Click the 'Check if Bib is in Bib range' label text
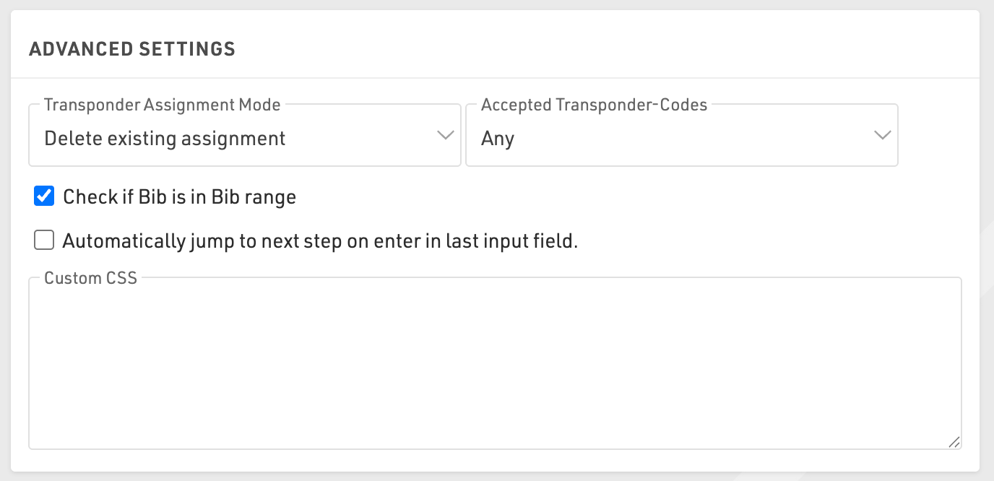Image resolution: width=994 pixels, height=481 pixels. coord(179,197)
